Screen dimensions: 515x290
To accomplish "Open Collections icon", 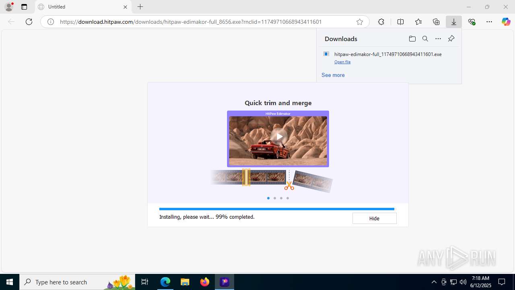I will 436,22.
